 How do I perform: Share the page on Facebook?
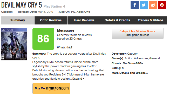click(x=135, y=5)
